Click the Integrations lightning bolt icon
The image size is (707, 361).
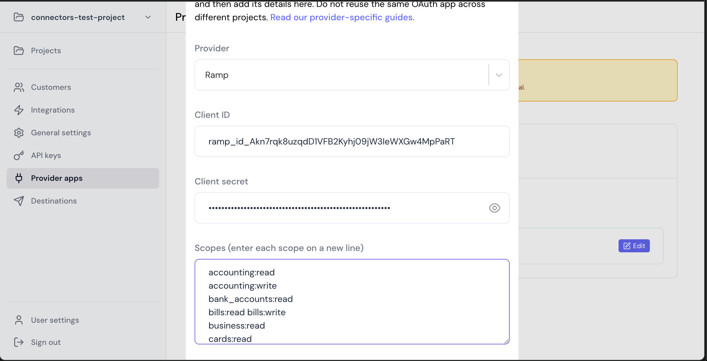click(x=19, y=110)
